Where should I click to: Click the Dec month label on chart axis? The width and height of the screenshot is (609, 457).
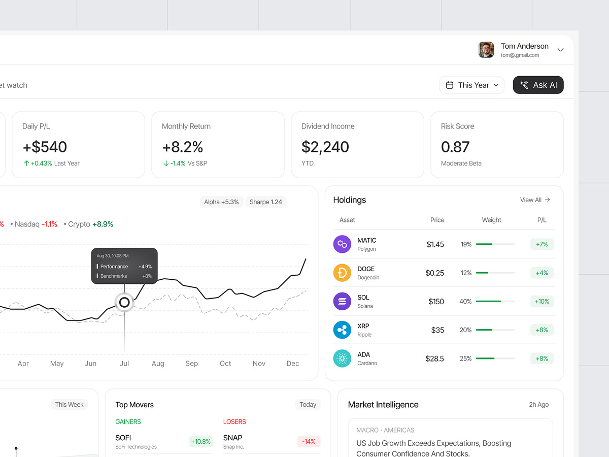(293, 364)
